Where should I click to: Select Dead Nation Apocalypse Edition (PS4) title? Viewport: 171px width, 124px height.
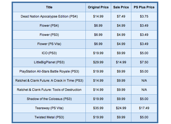(x=49, y=16)
